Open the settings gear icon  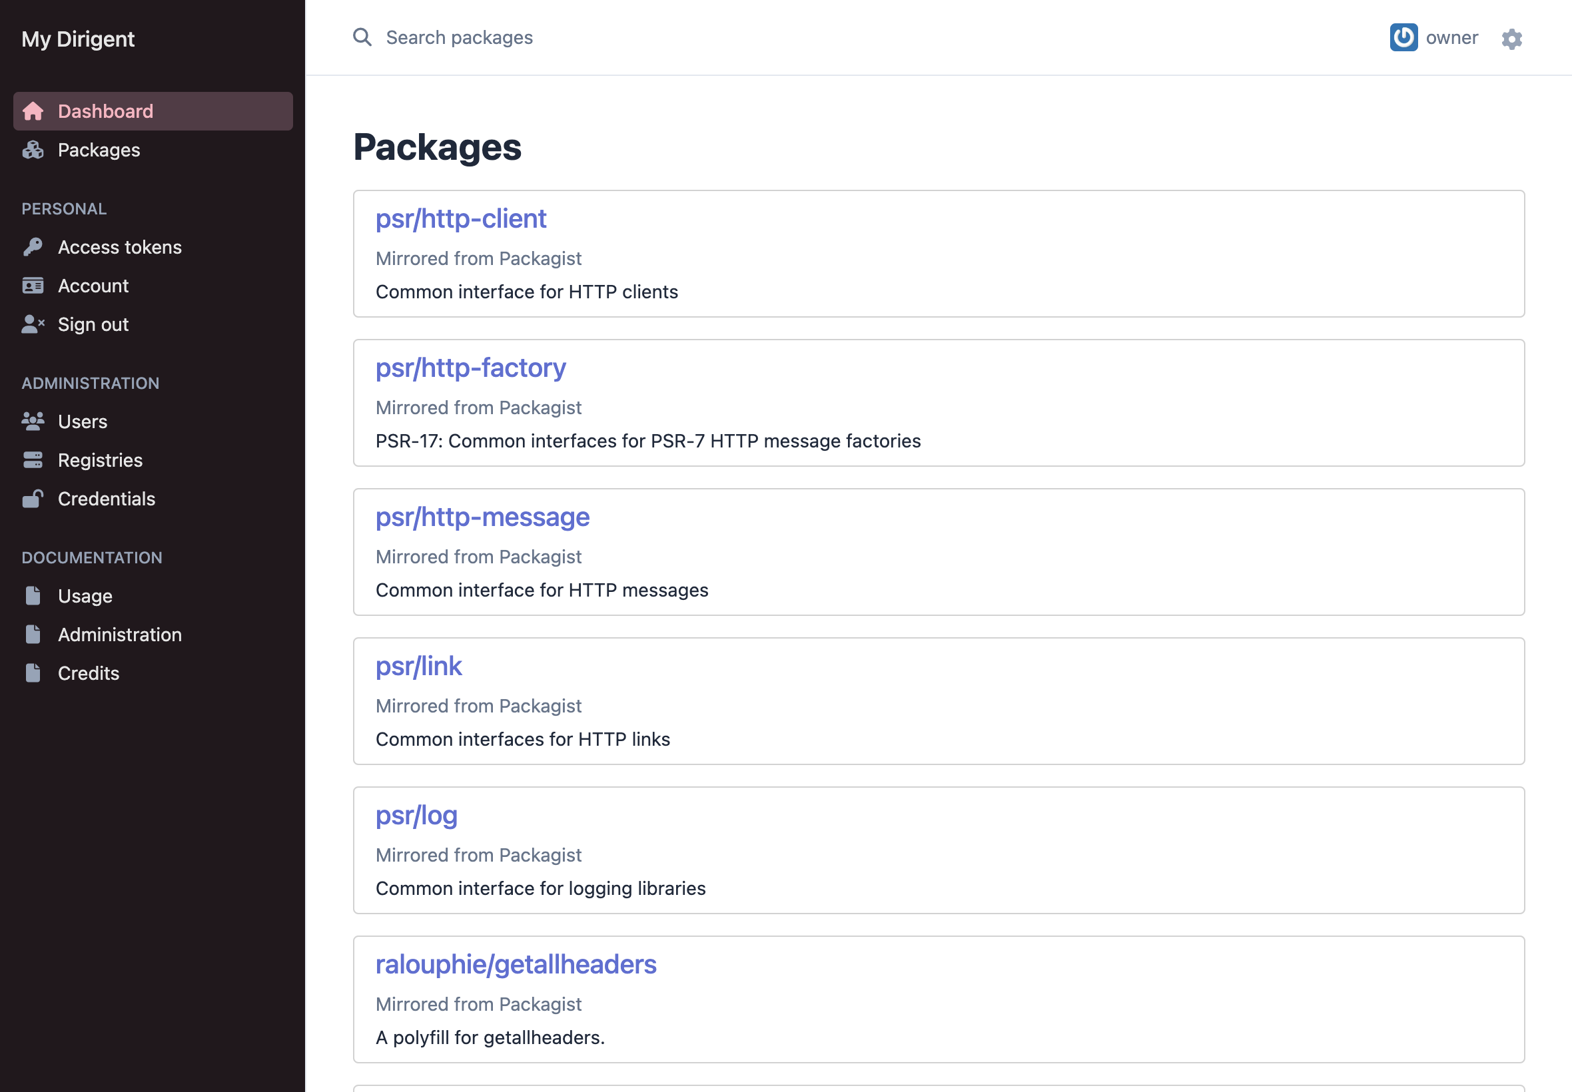point(1513,39)
